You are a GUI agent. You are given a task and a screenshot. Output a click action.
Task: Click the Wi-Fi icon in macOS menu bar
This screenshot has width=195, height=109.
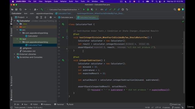[152, 2]
